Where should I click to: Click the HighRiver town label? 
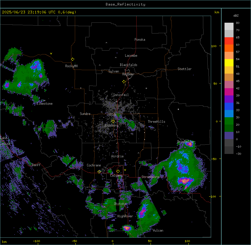[125, 216]
